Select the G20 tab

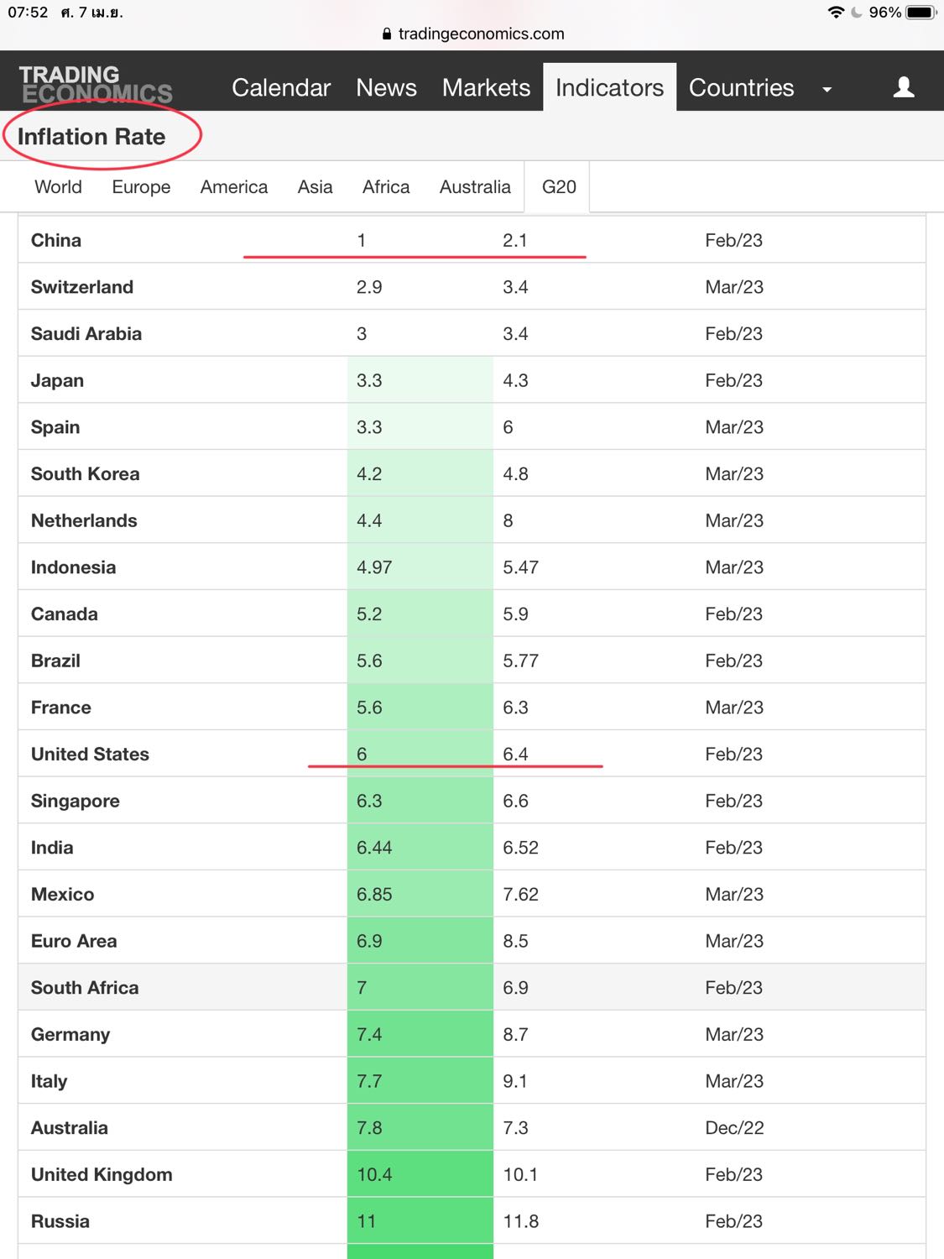tap(559, 186)
